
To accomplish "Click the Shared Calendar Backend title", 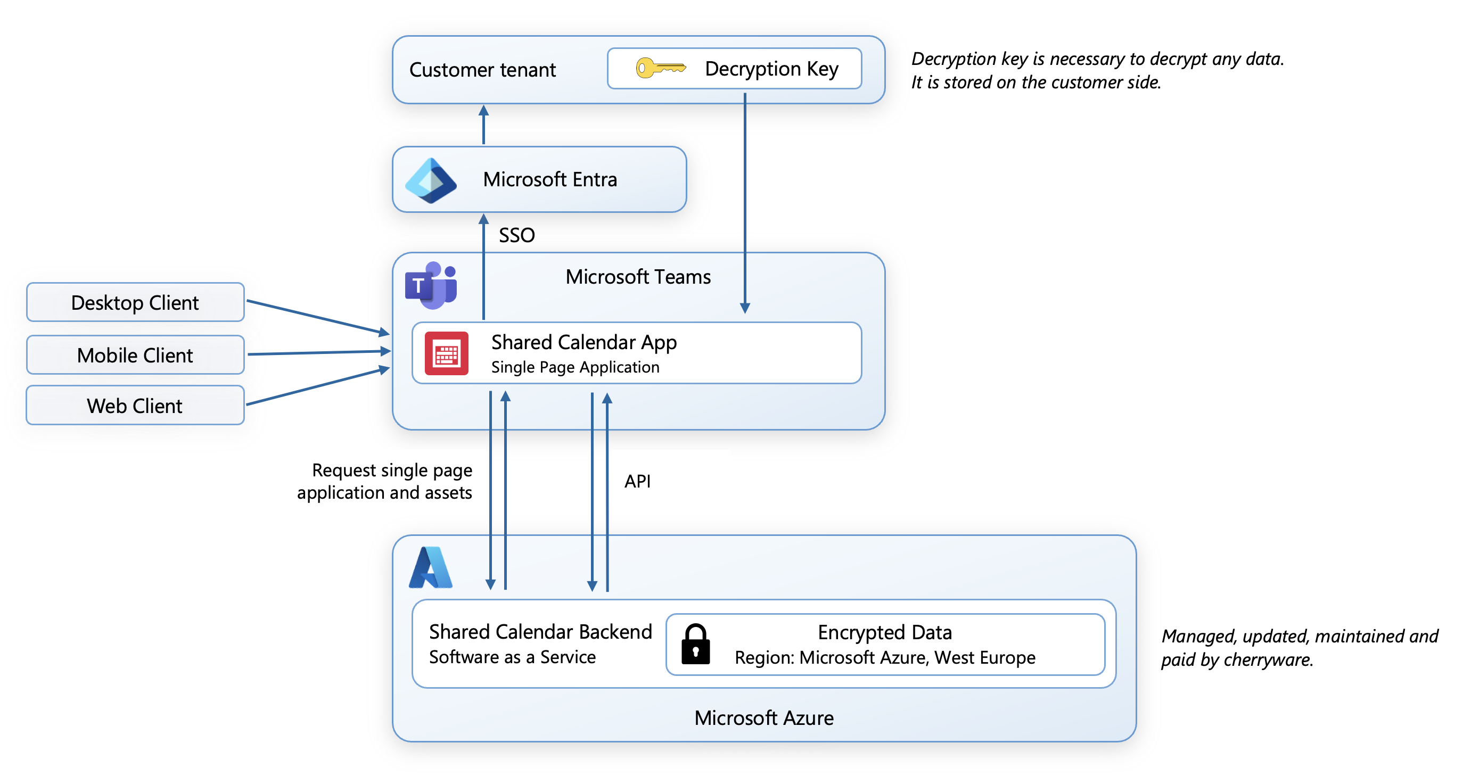I will click(x=540, y=632).
